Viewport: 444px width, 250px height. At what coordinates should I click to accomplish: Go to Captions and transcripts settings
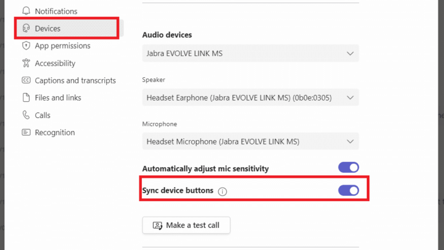point(75,80)
